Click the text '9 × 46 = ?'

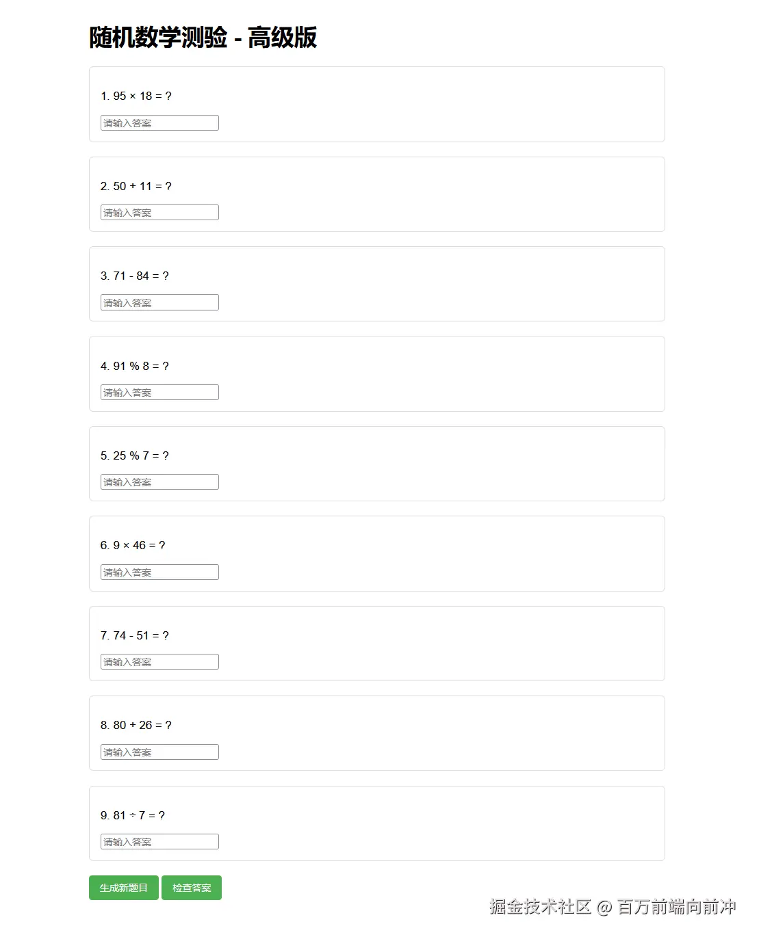pos(133,545)
